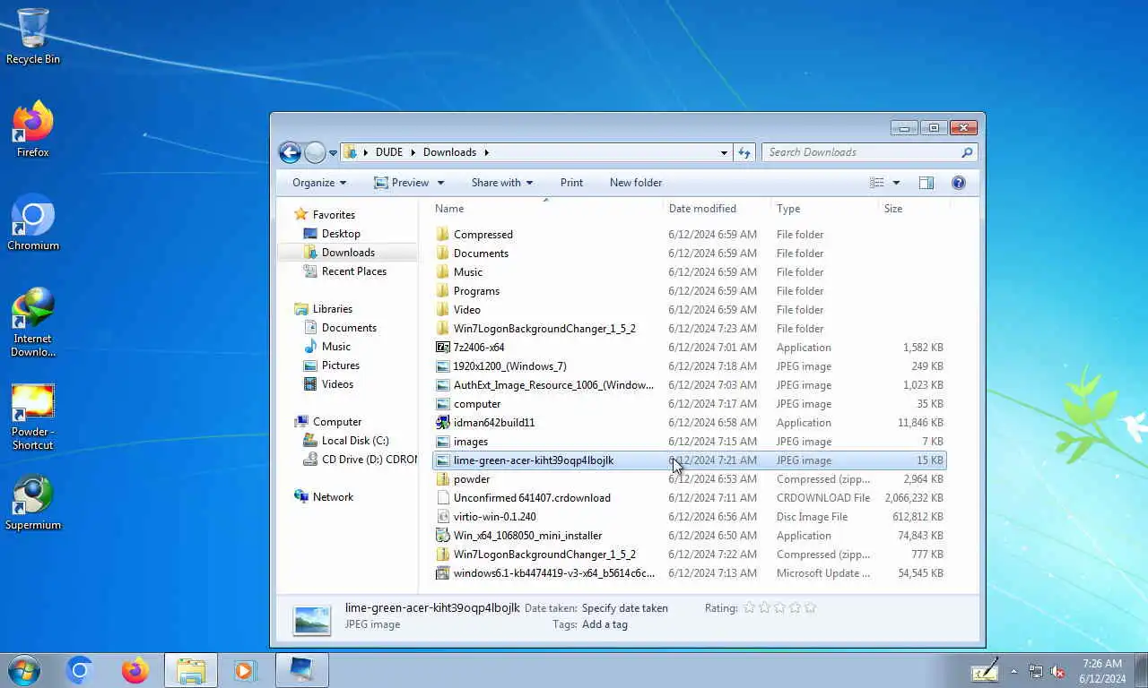Sort files by the Size column
Viewport: 1148px width, 688px height.
coord(914,209)
